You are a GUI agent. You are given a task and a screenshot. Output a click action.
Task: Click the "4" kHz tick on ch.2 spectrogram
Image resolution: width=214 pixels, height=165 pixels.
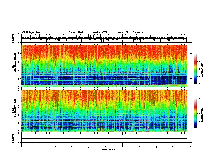[19, 115]
